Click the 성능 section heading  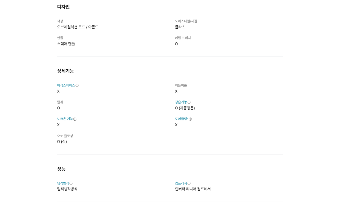pos(61,169)
